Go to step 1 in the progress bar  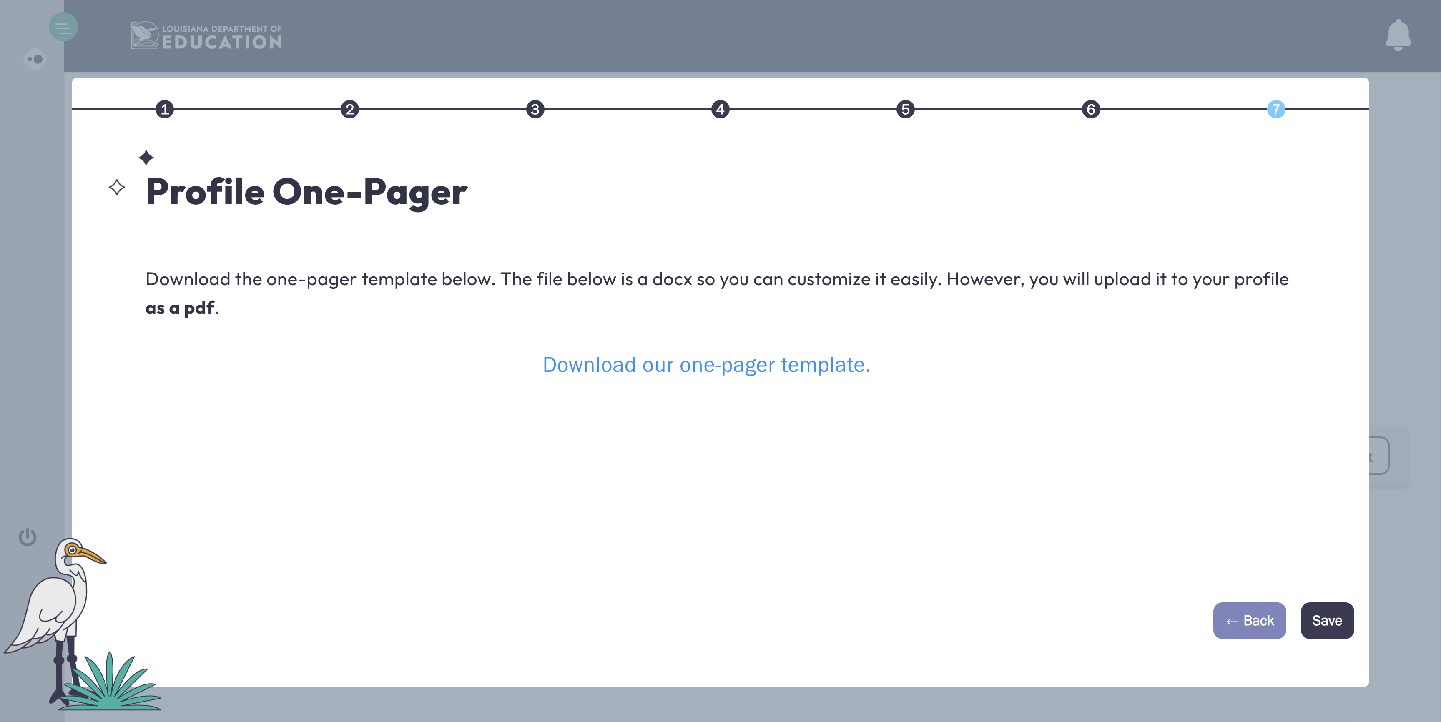click(164, 109)
